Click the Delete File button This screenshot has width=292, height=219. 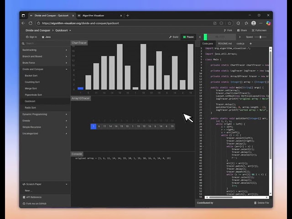click(x=261, y=203)
